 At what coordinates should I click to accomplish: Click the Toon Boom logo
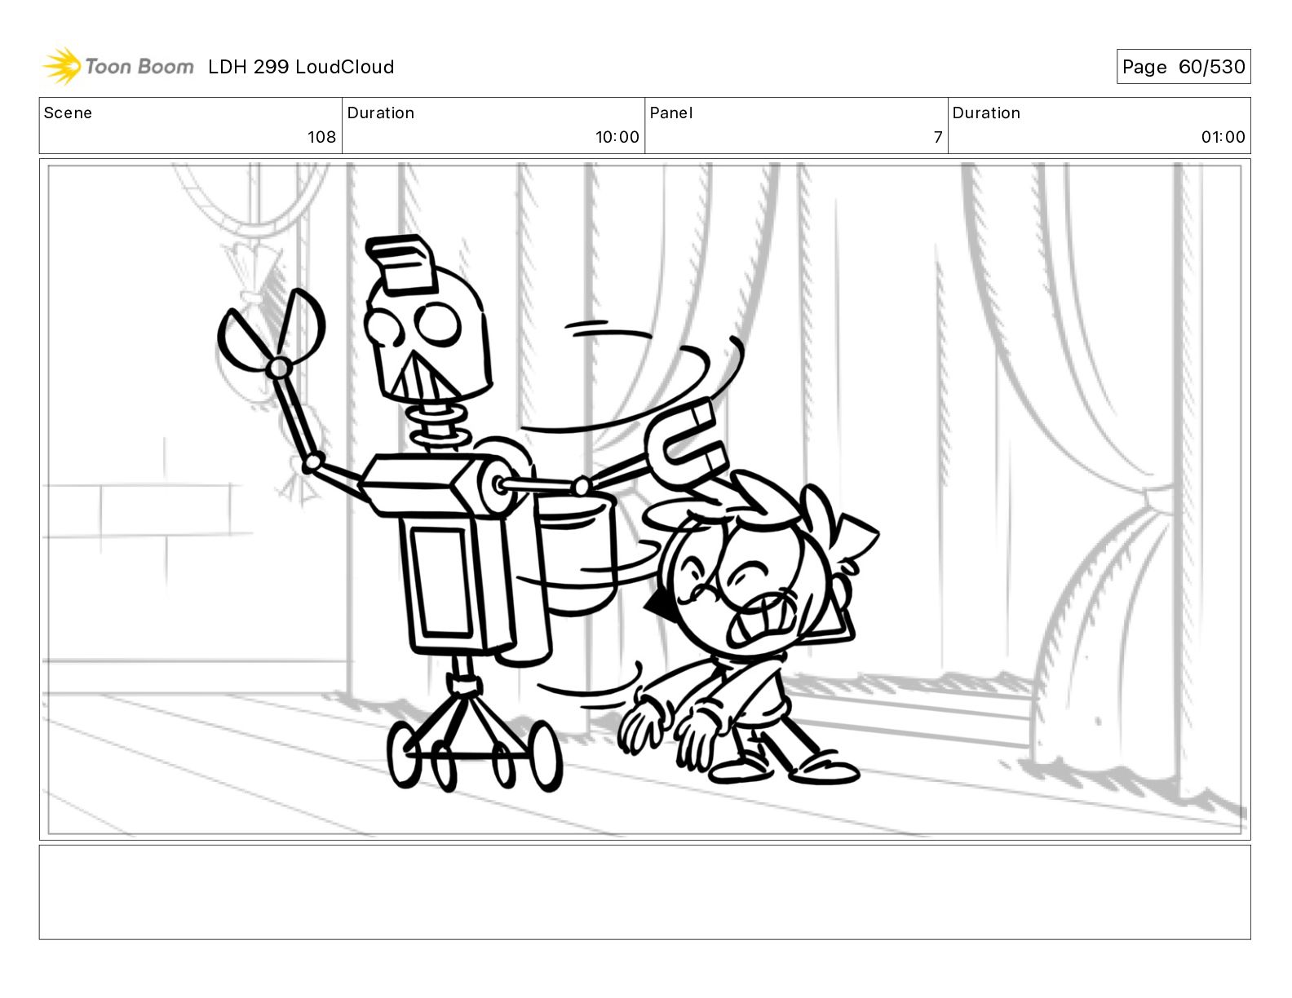coord(118,66)
